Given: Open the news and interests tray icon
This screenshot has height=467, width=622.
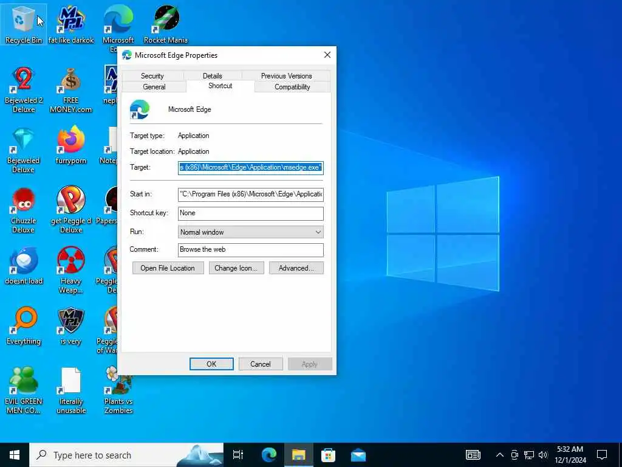Looking at the screenshot, I should pyautogui.click(x=473, y=455).
